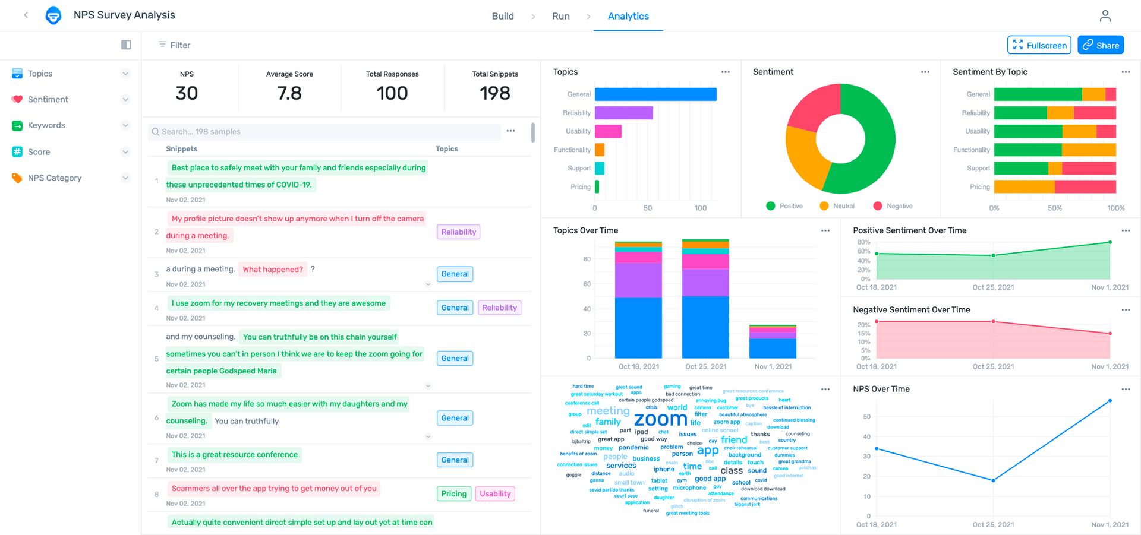Collapse the left sidebar panel
Viewport: 1141px width, 535px height.
point(125,45)
